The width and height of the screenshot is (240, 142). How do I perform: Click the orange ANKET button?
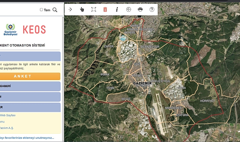pos(30,76)
